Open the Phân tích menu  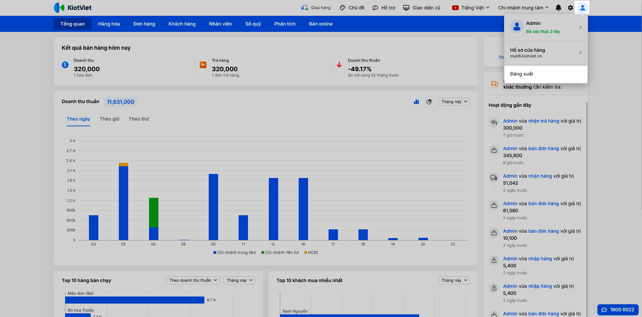[x=285, y=24]
